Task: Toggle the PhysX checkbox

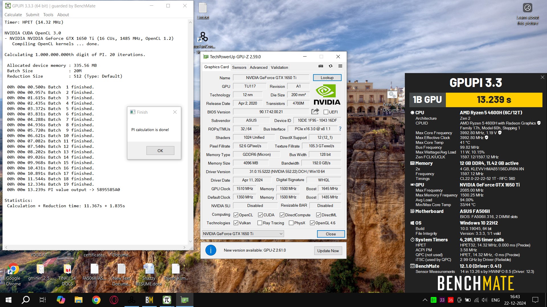Action: click(x=291, y=223)
